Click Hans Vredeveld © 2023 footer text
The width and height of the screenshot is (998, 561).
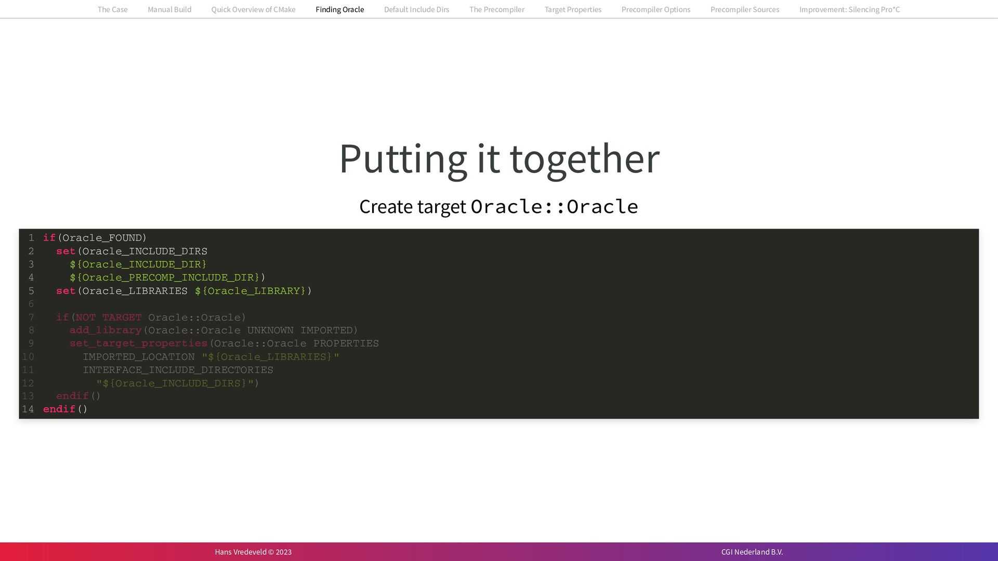tap(253, 552)
